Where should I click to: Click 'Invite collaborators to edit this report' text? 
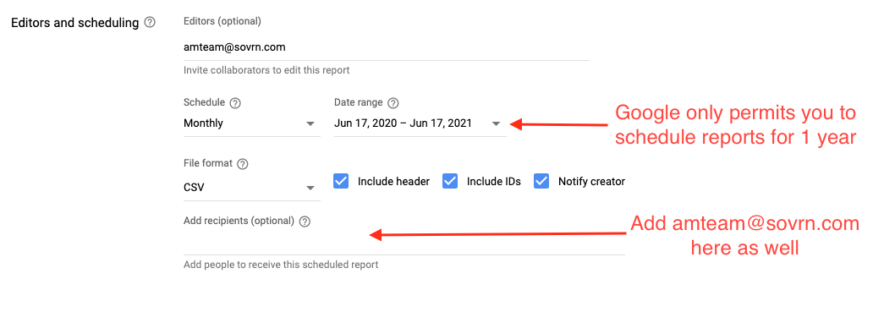tap(266, 71)
